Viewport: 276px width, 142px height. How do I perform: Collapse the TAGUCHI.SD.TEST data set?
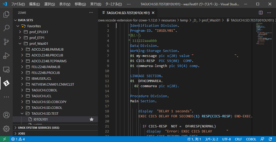coord(22,114)
